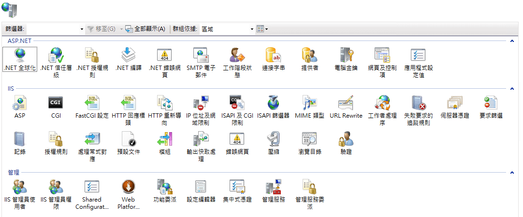Screen dimensions: 523x217
Task: Collapse the ASP.NET group
Action: [x=512, y=41]
